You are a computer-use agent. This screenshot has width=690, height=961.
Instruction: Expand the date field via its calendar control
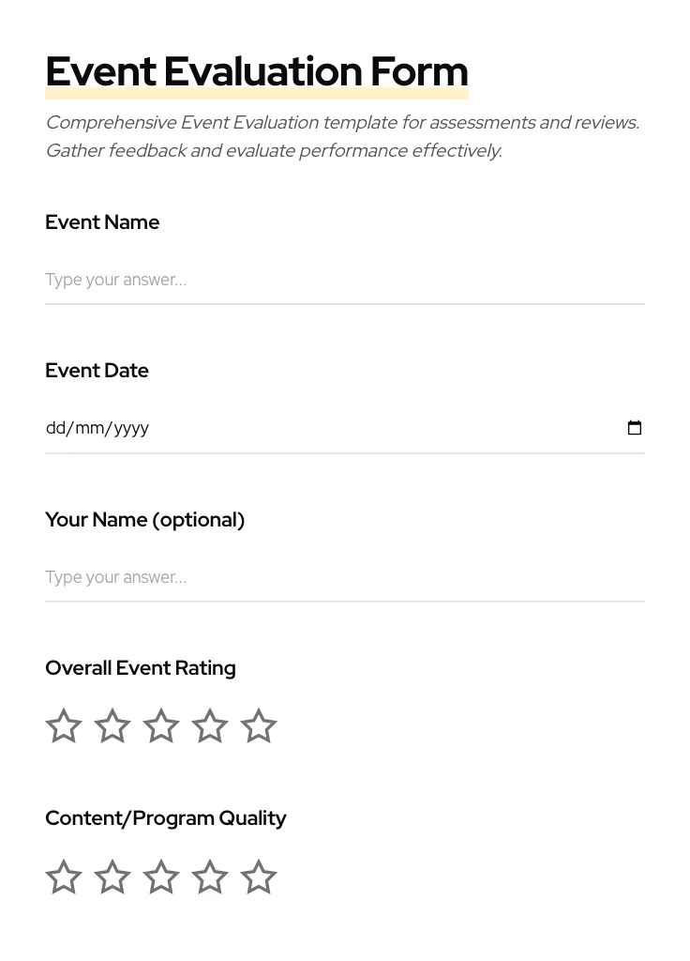635,428
